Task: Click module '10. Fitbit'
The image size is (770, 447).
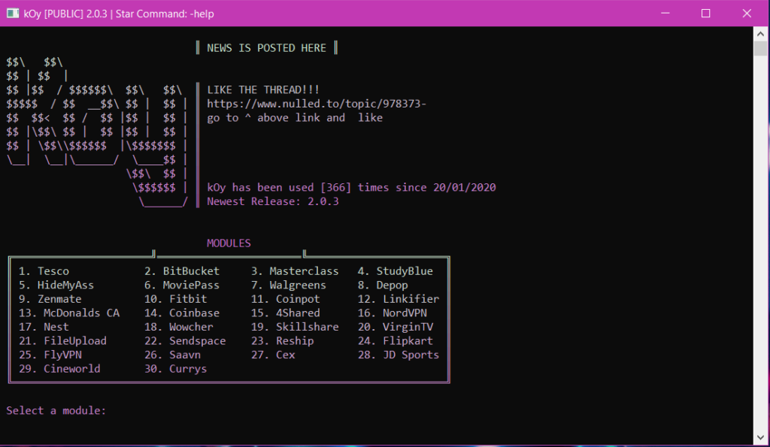Action: click(x=176, y=299)
